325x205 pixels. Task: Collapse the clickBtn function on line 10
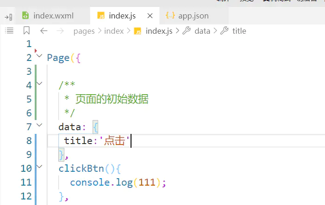pos(39,166)
